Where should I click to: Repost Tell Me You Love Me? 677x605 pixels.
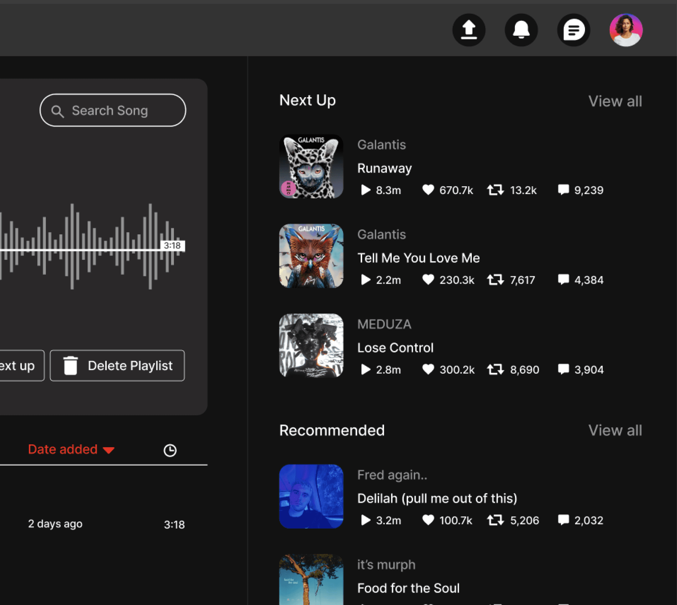tap(496, 280)
